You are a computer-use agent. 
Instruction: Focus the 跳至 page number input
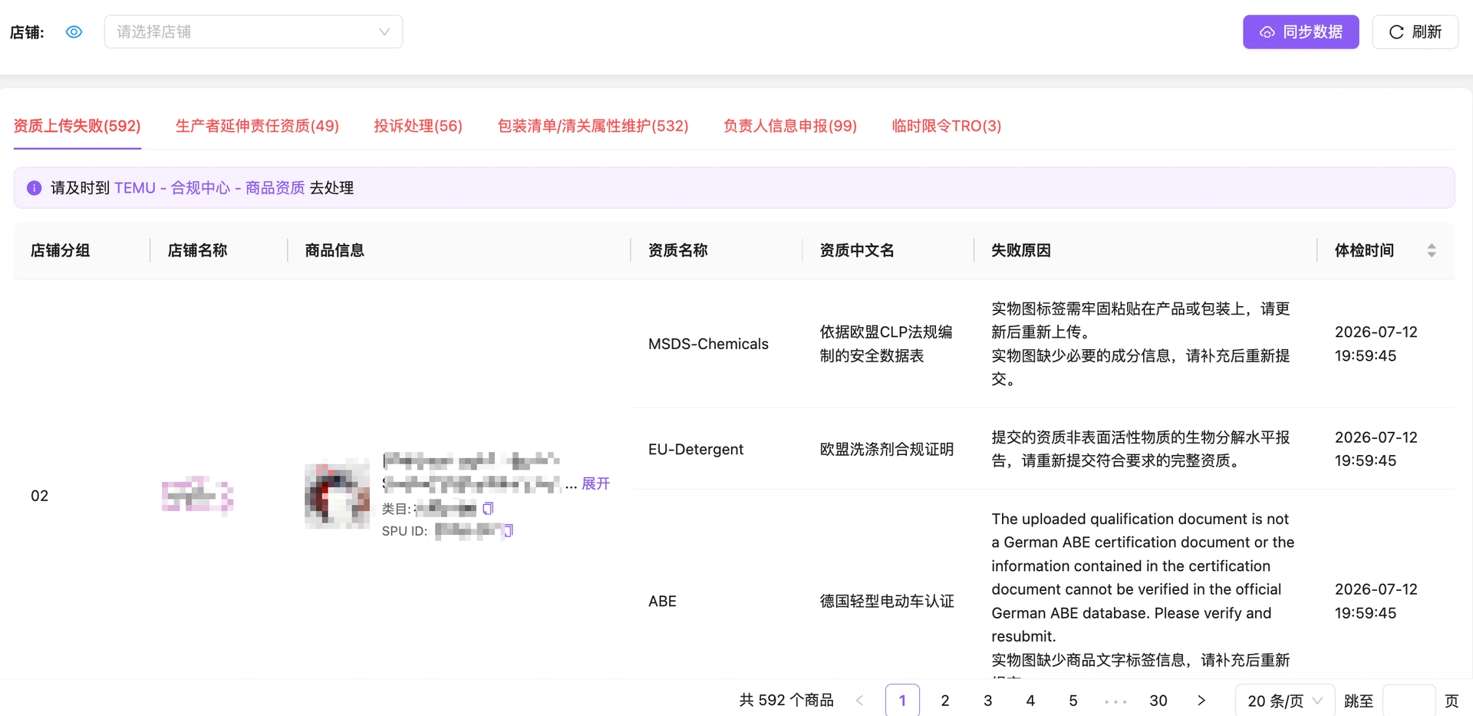click(1409, 700)
